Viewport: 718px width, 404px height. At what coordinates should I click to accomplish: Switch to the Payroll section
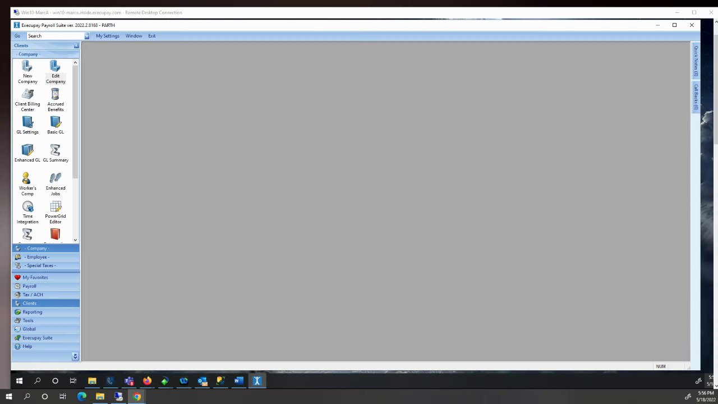click(x=45, y=286)
